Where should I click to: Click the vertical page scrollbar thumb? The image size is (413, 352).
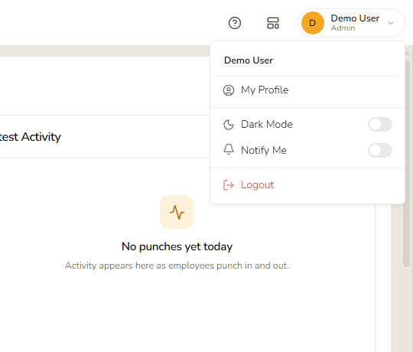pos(406,163)
